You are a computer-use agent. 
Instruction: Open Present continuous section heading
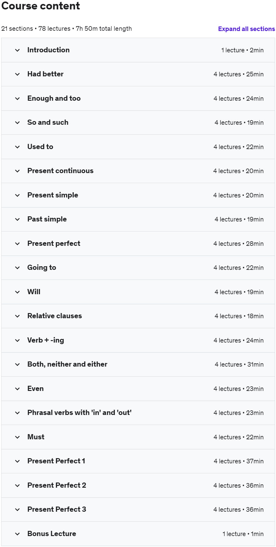pyautogui.click(x=60, y=171)
